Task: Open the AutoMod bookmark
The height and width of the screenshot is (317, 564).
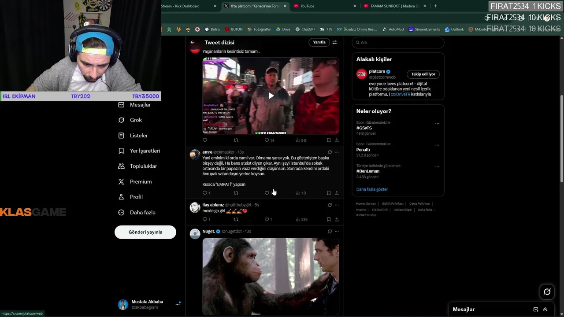Action: pos(393,29)
